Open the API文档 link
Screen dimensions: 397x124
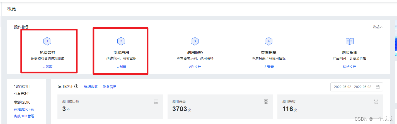[x=195, y=67]
